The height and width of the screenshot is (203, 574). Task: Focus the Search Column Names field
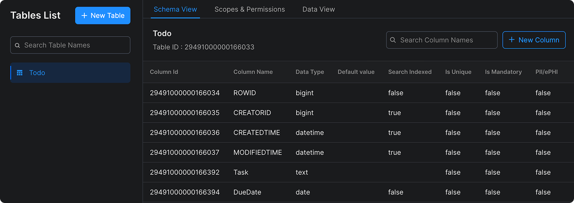(442, 40)
